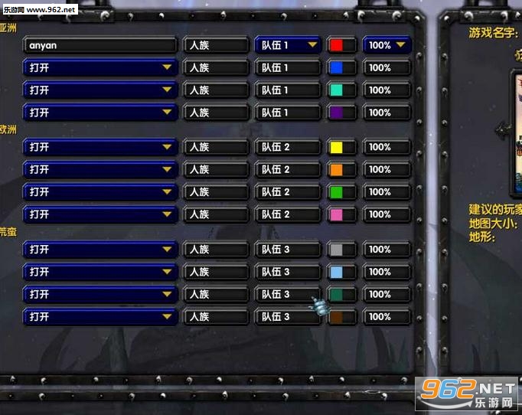
Task: Open the 打开 slot dropdown beside the brown swatch
Action: click(100, 316)
